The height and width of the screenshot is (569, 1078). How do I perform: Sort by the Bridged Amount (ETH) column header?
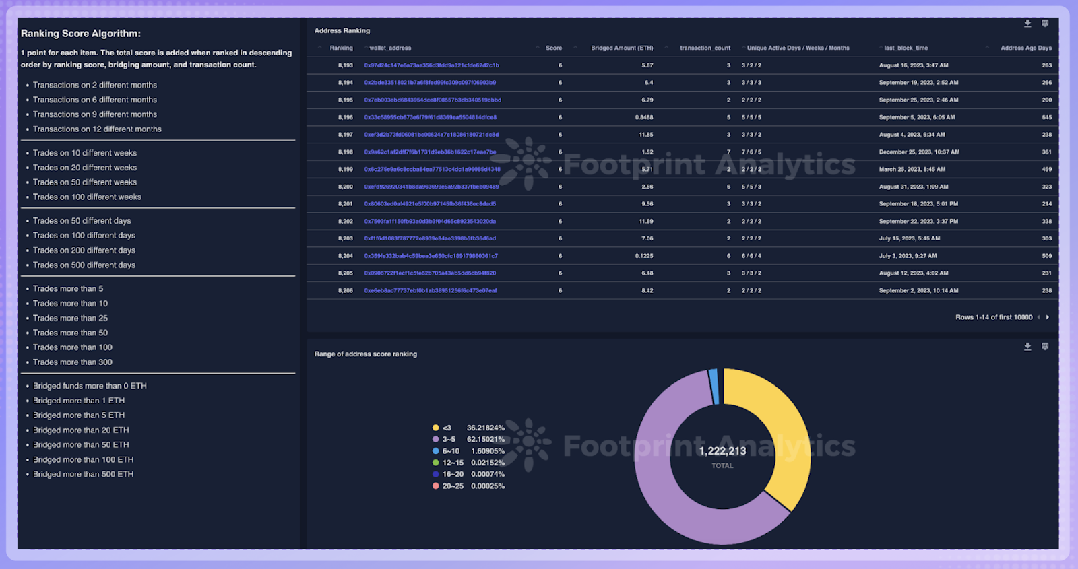621,48
